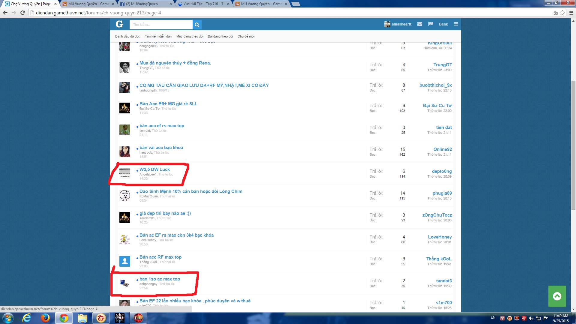Click in the Tìm kiếm search field
This screenshot has width=576, height=324.
pos(160,25)
